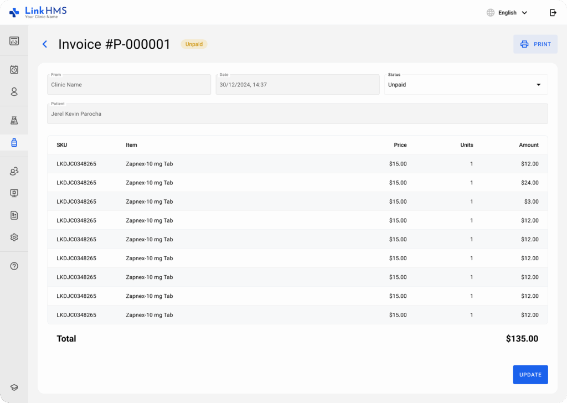Open the Status Unpaid dropdown

466,85
